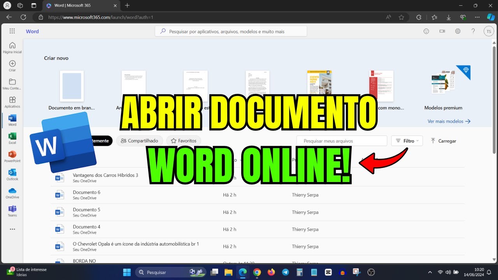Open Aplicativos in the left sidebar
Image resolution: width=498 pixels, height=280 pixels.
pyautogui.click(x=12, y=102)
